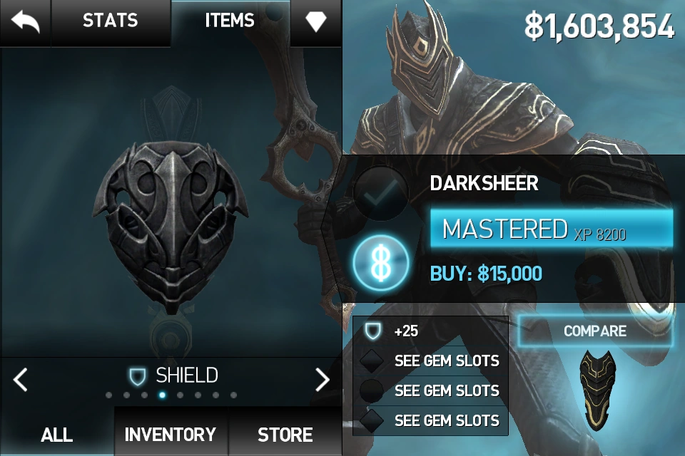Tap the round gem slot icon
This screenshot has width=685, height=456.
[x=371, y=390]
